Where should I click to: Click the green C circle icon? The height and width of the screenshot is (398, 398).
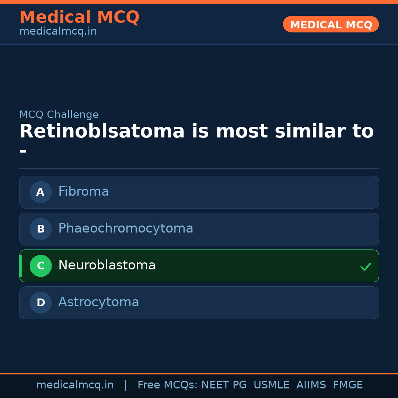pos(41,266)
